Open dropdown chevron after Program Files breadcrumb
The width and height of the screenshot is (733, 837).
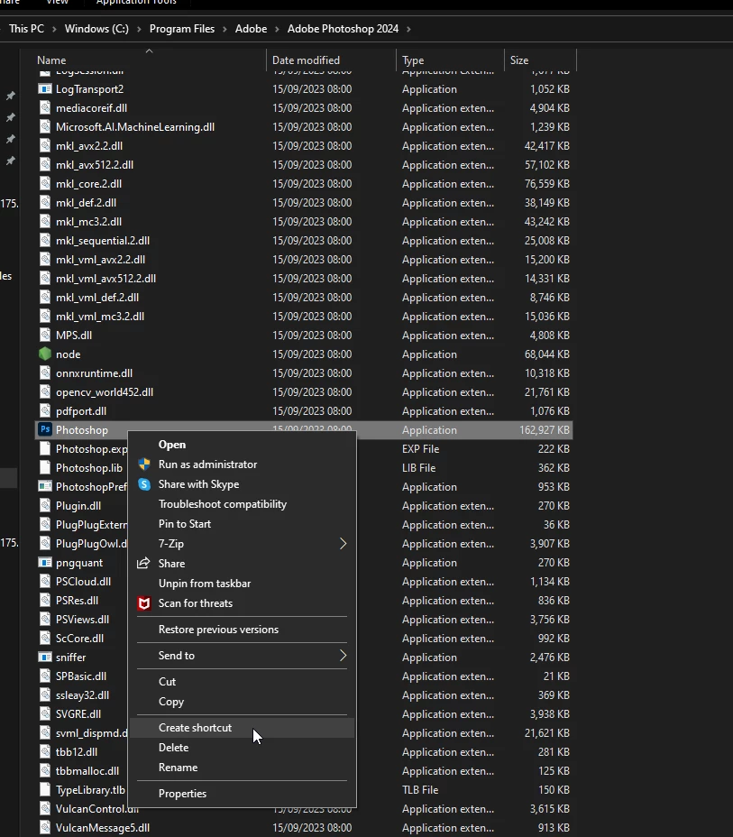(224, 29)
